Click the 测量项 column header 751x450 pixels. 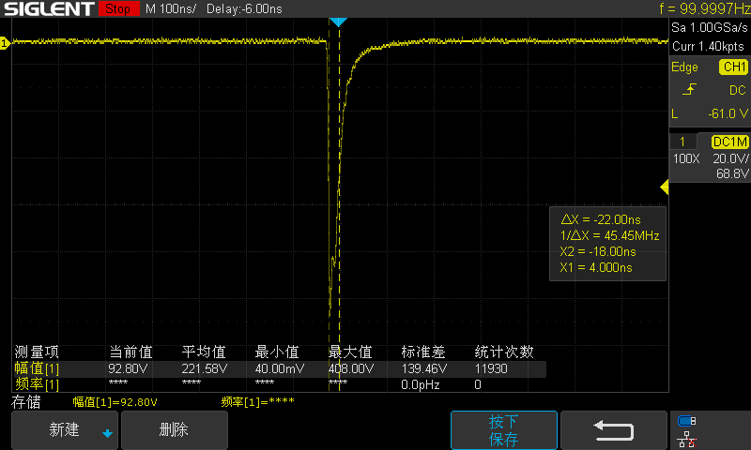click(37, 352)
